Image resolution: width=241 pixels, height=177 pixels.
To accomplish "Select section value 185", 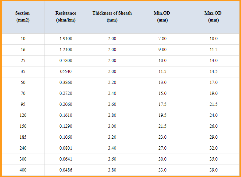I will (23, 137).
